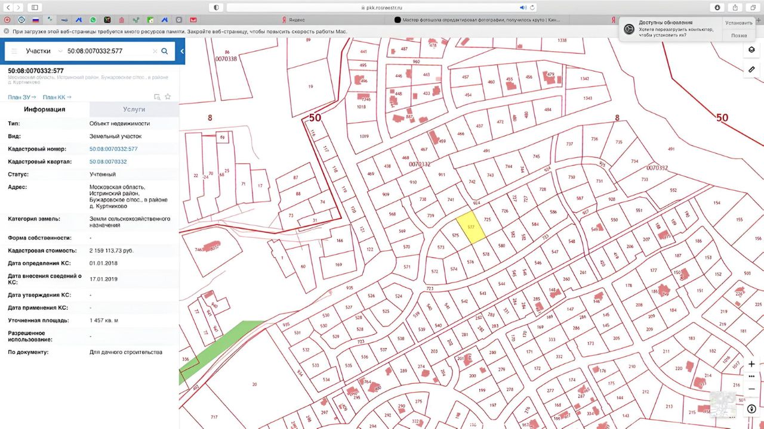Run the search with the magnifier icon
The width and height of the screenshot is (764, 429).
(165, 51)
